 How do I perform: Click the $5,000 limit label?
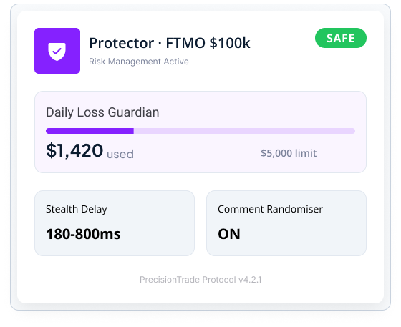click(x=289, y=153)
